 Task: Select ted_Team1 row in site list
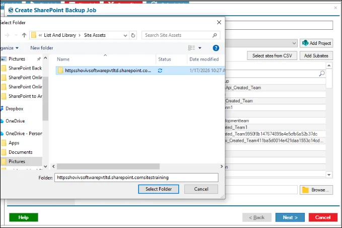click(275, 127)
